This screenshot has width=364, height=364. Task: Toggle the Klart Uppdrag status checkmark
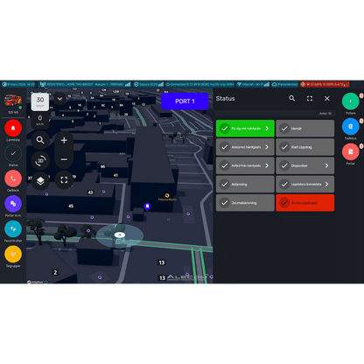(284, 147)
